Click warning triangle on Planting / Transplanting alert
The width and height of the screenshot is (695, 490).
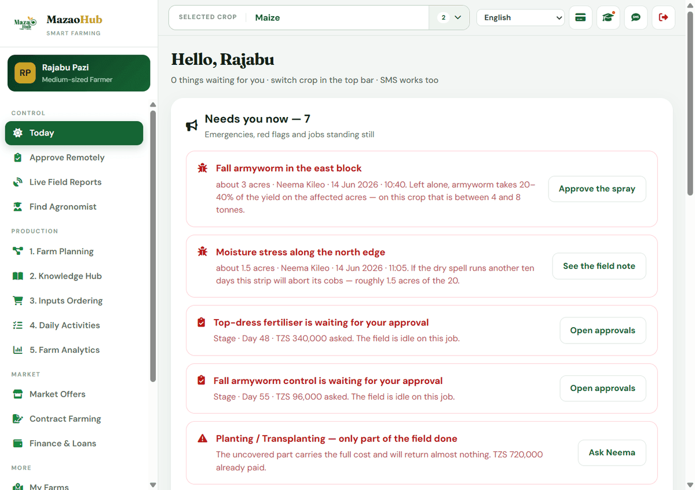tap(202, 439)
